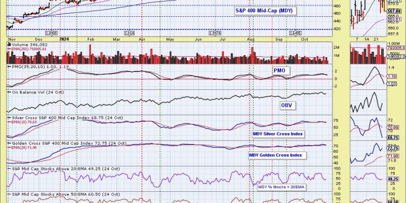Click the 1.9974 value marker

pyautogui.click(x=215, y=33)
